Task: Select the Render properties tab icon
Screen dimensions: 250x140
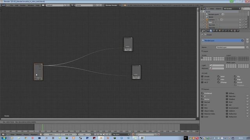Action: (208, 31)
